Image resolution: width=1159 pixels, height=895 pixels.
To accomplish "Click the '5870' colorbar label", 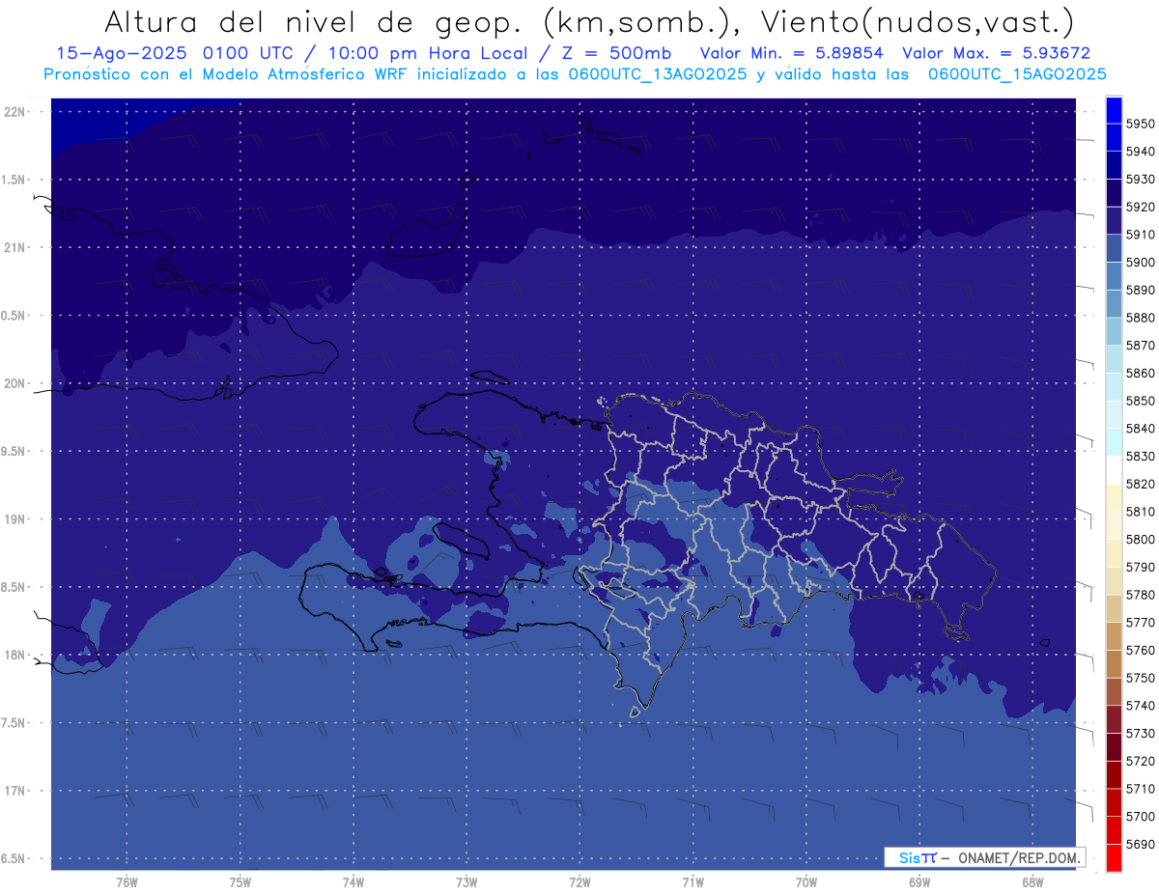I will [1140, 345].
